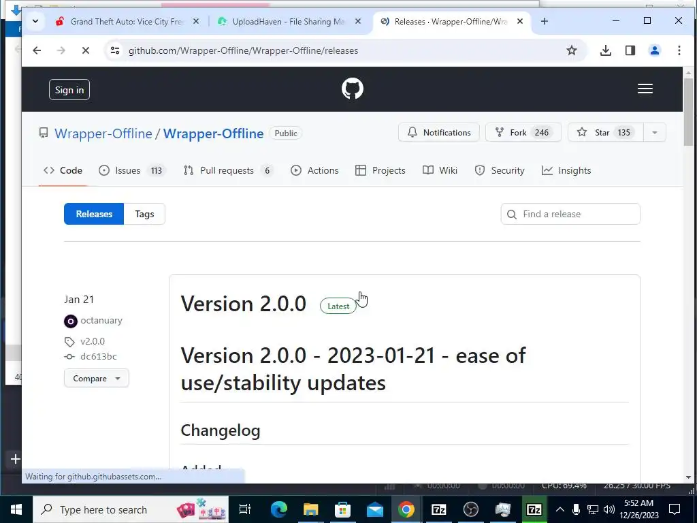Screen dimensions: 697x523
Task: Open the hamburger navigation menu
Action: tap(645, 89)
